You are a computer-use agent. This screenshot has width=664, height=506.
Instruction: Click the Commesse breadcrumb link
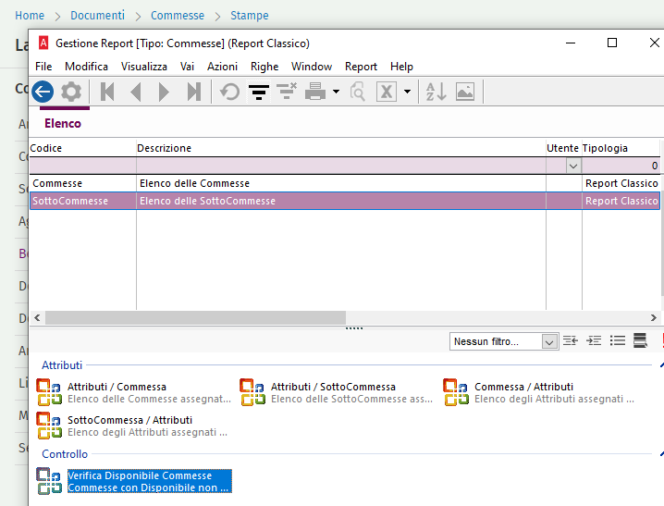point(178,15)
